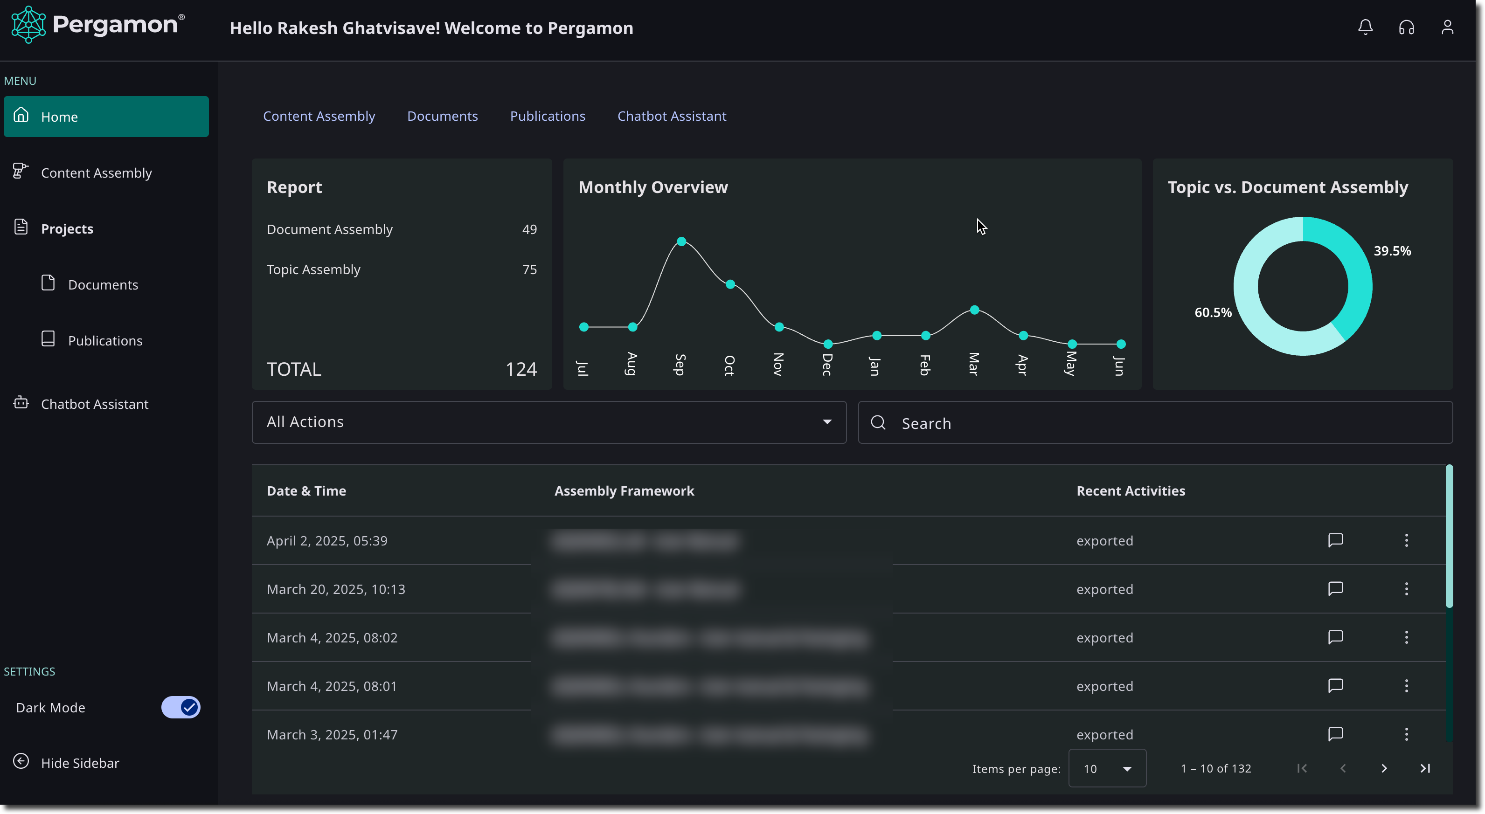1485x814 pixels.
Task: Click the Pergamon logo
Action: coord(97,25)
